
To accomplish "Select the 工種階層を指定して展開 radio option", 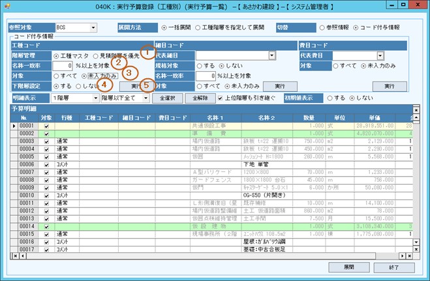I will [204, 28].
